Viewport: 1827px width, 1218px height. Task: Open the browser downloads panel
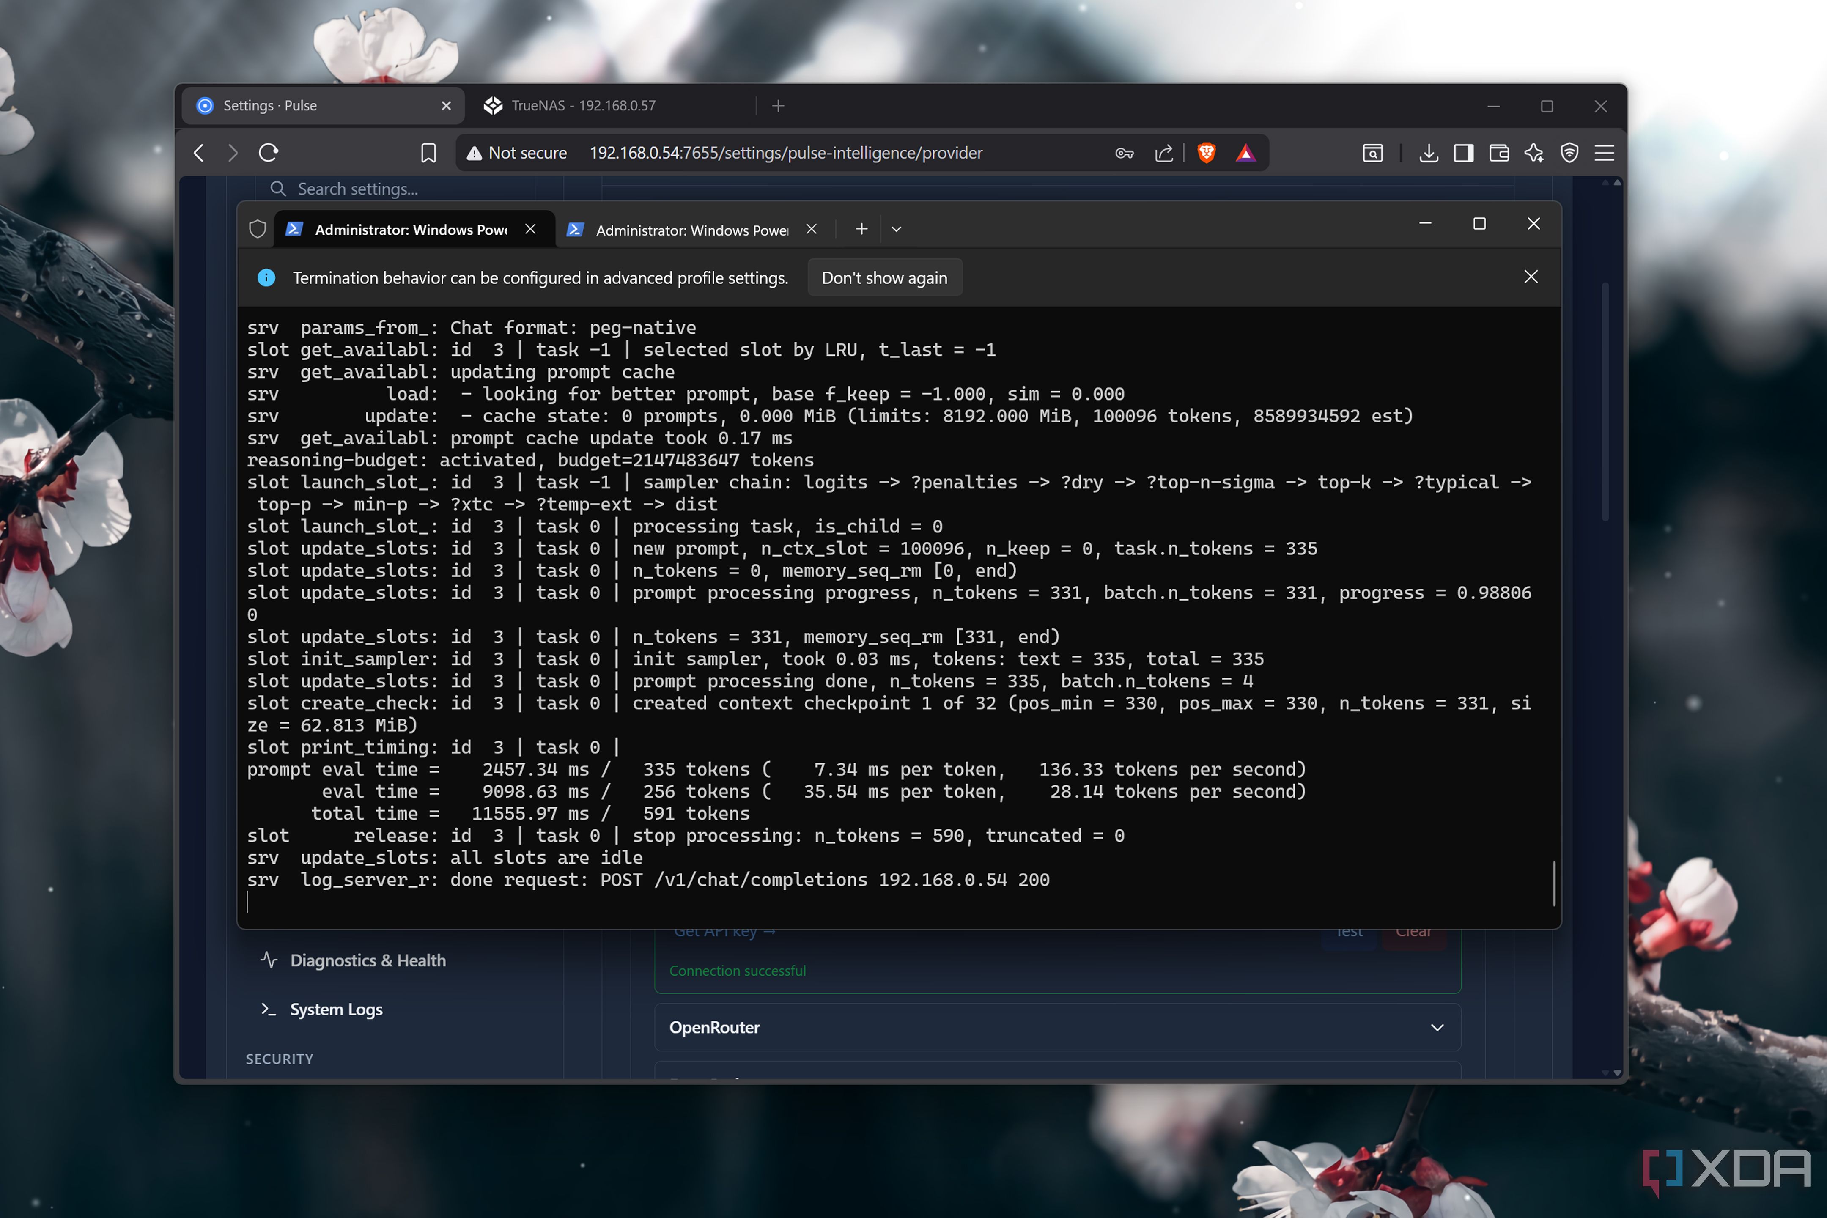point(1428,153)
